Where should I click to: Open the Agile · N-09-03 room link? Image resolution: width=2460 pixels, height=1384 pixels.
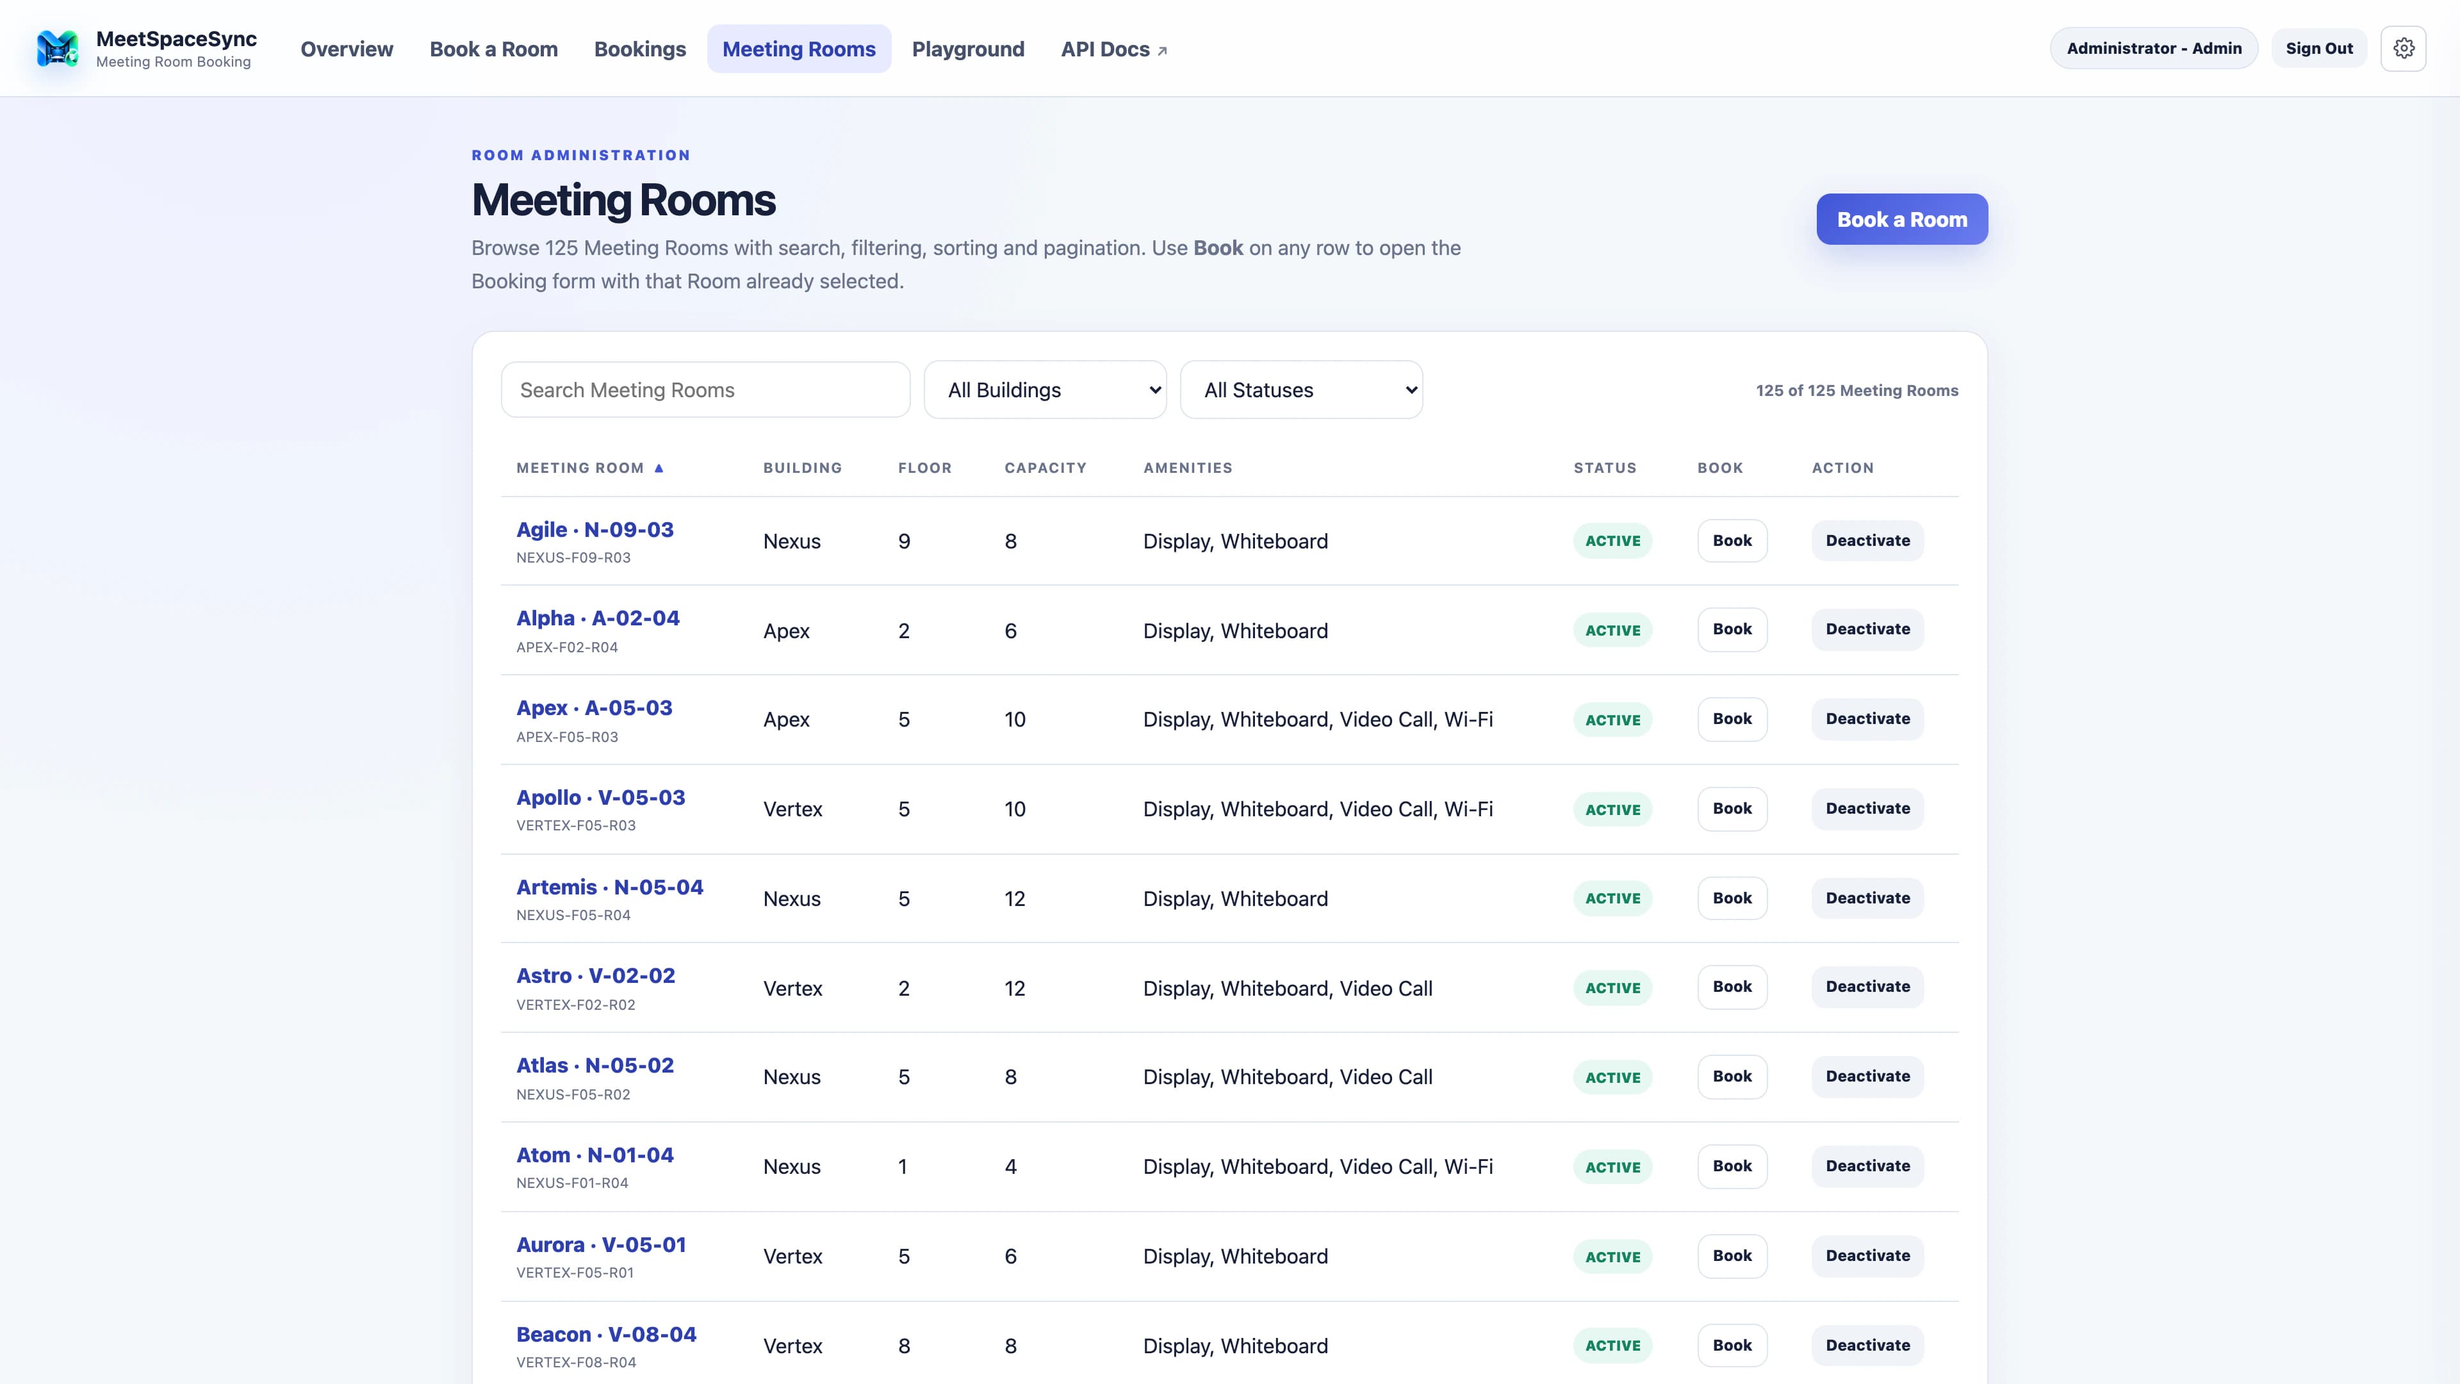click(595, 529)
